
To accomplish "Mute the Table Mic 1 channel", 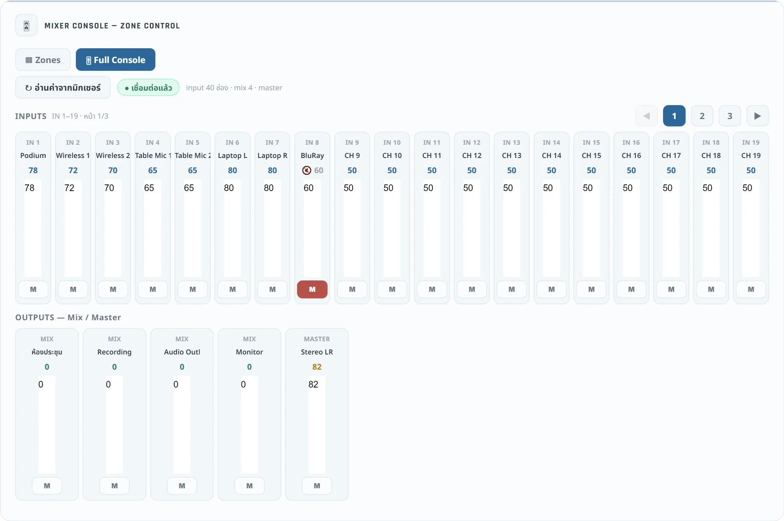I will 153,289.
